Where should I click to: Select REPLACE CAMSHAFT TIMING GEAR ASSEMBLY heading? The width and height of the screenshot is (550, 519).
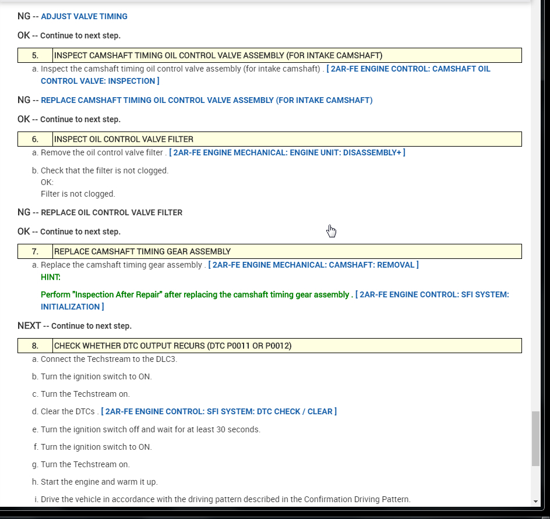point(142,251)
